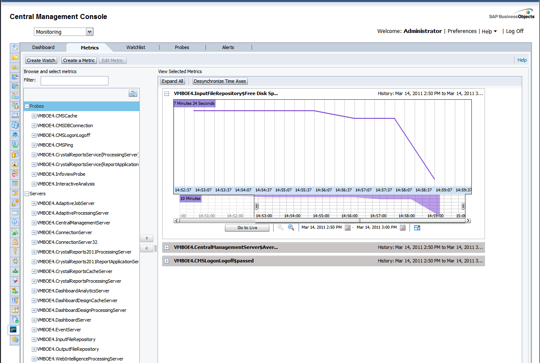540x363 pixels.
Task: Switch to Dashboard tab
Action: pos(43,47)
